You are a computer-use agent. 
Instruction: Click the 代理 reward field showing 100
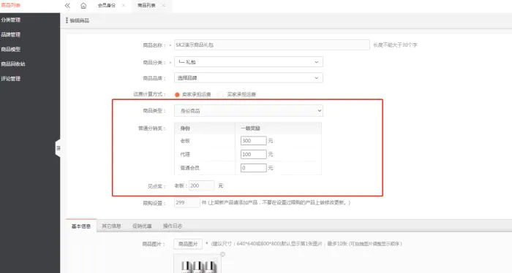[253, 154]
